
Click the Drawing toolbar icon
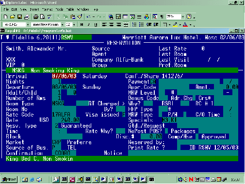point(147,17)
